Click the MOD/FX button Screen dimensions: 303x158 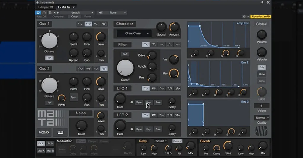tap(44, 132)
